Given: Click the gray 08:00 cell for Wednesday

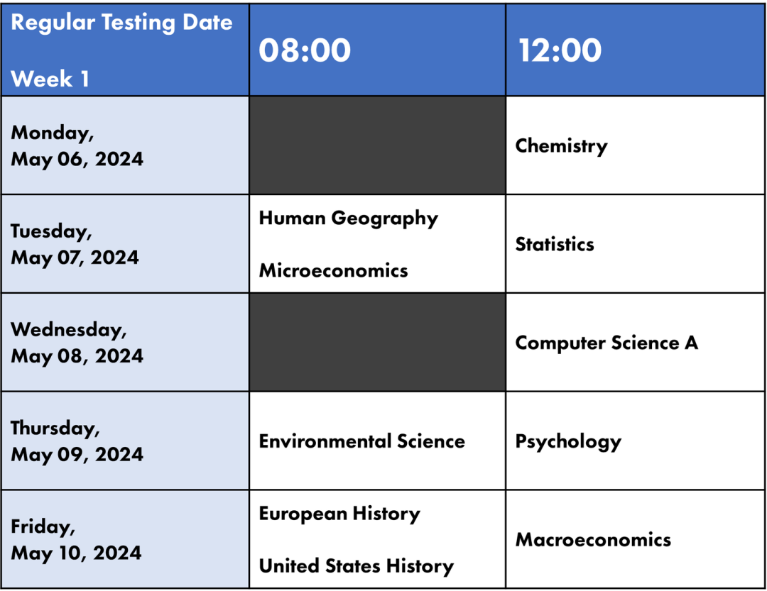Looking at the screenshot, I should tap(377, 342).
